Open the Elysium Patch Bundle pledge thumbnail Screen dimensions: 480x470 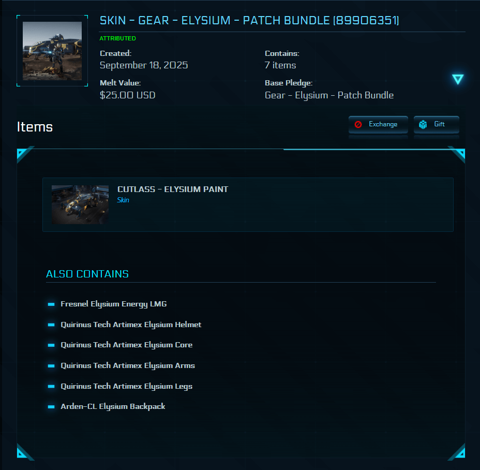click(52, 51)
